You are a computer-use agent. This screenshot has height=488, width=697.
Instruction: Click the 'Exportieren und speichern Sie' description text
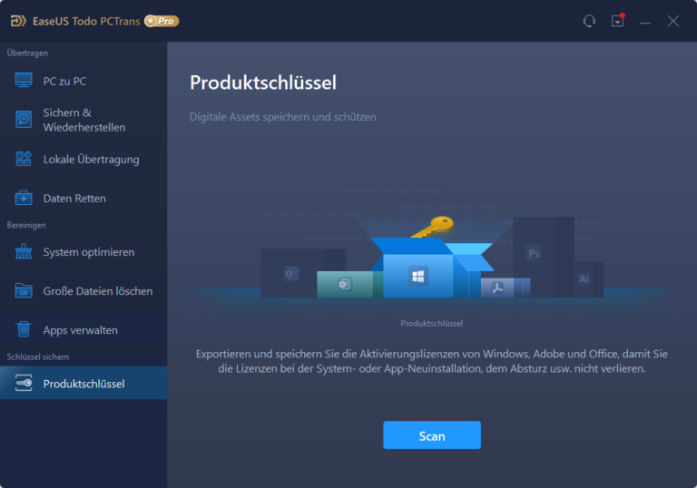tap(432, 361)
